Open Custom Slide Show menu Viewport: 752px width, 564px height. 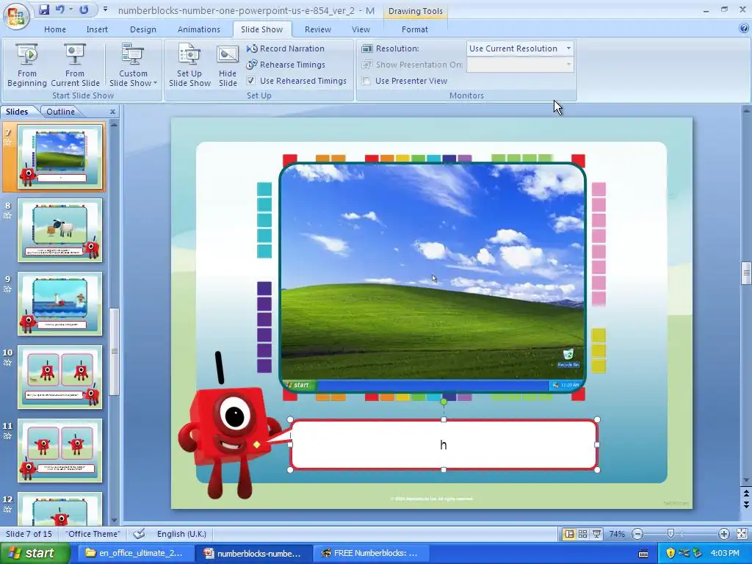pos(133,65)
